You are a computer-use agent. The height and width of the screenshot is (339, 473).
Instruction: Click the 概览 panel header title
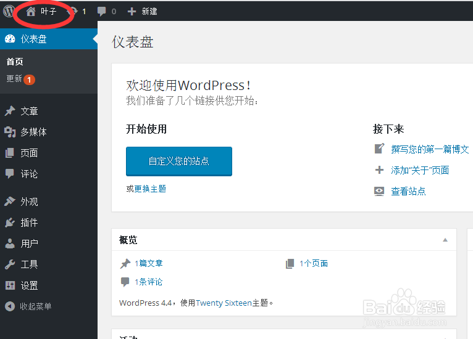[x=128, y=240]
